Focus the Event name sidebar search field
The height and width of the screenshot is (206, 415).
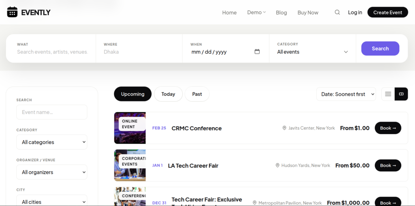tap(52, 112)
